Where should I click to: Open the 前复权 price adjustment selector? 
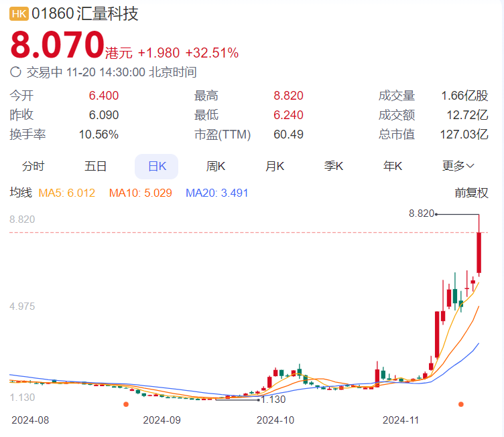(471, 193)
